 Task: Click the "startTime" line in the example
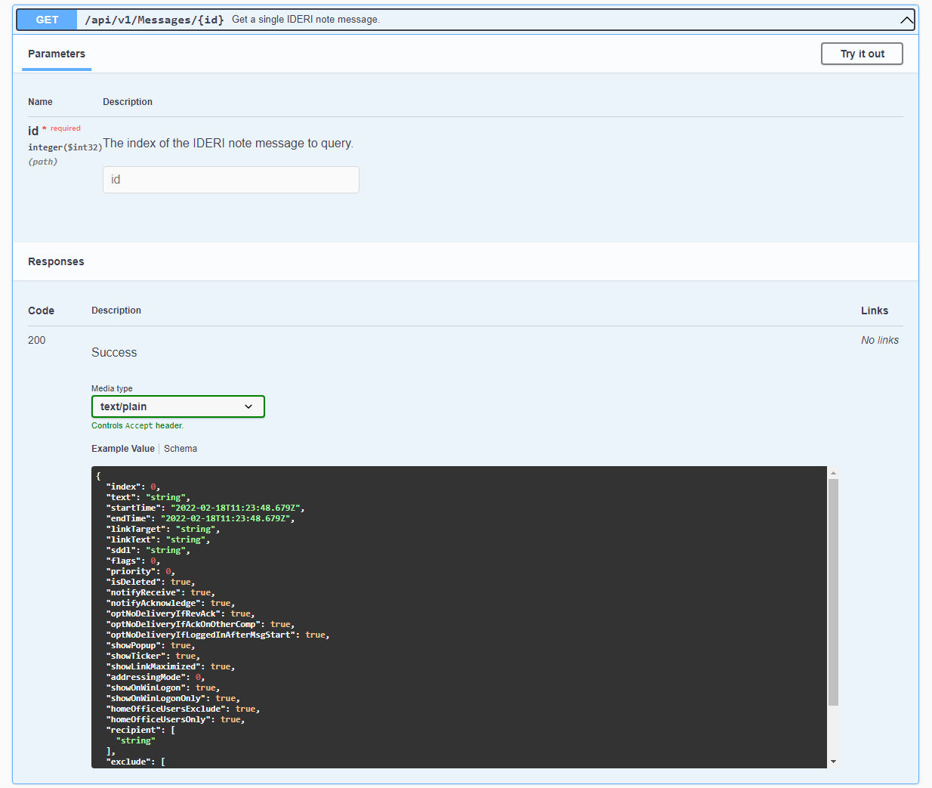(205, 508)
